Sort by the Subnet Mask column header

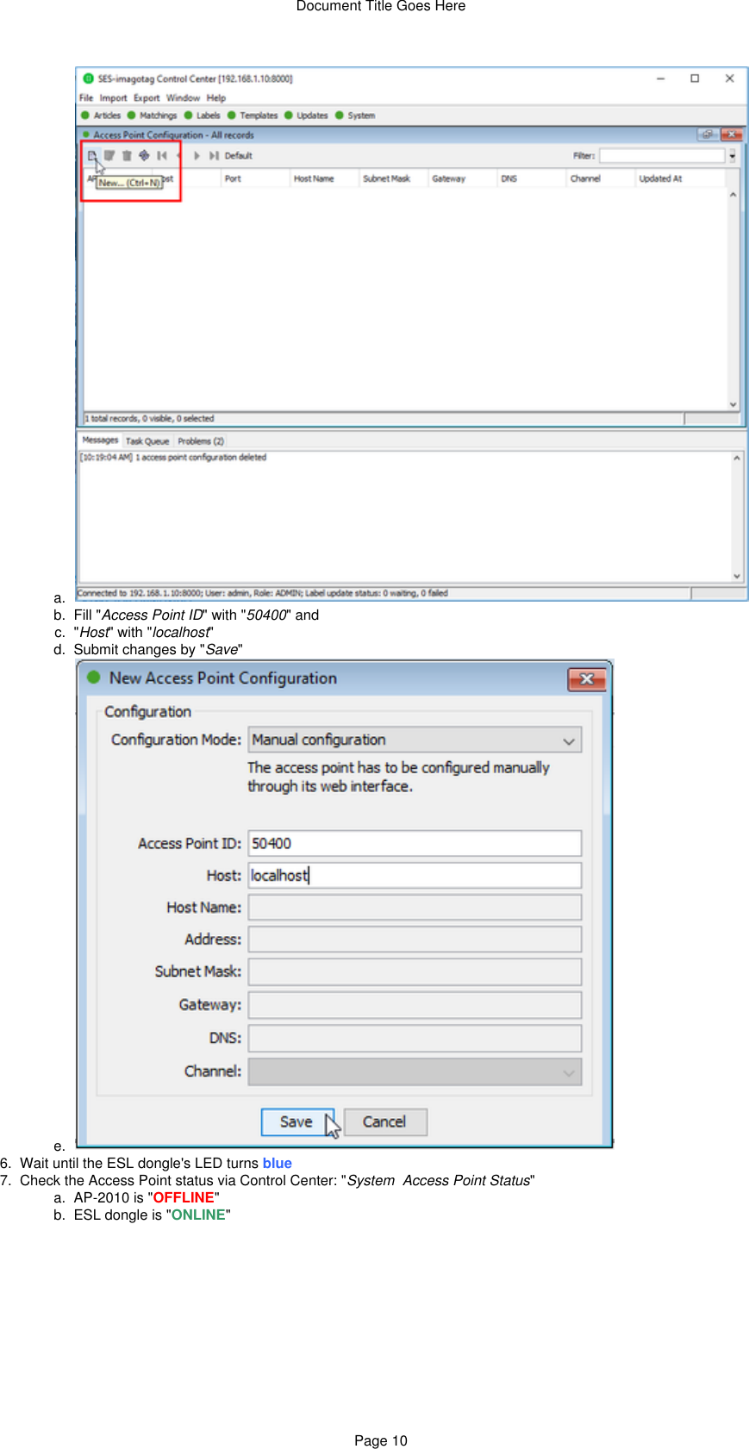pyautogui.click(x=393, y=178)
